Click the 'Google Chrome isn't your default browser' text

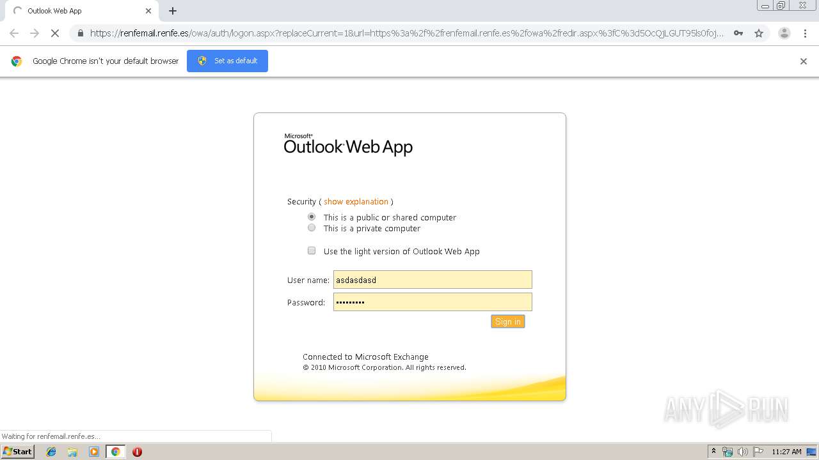(x=106, y=61)
